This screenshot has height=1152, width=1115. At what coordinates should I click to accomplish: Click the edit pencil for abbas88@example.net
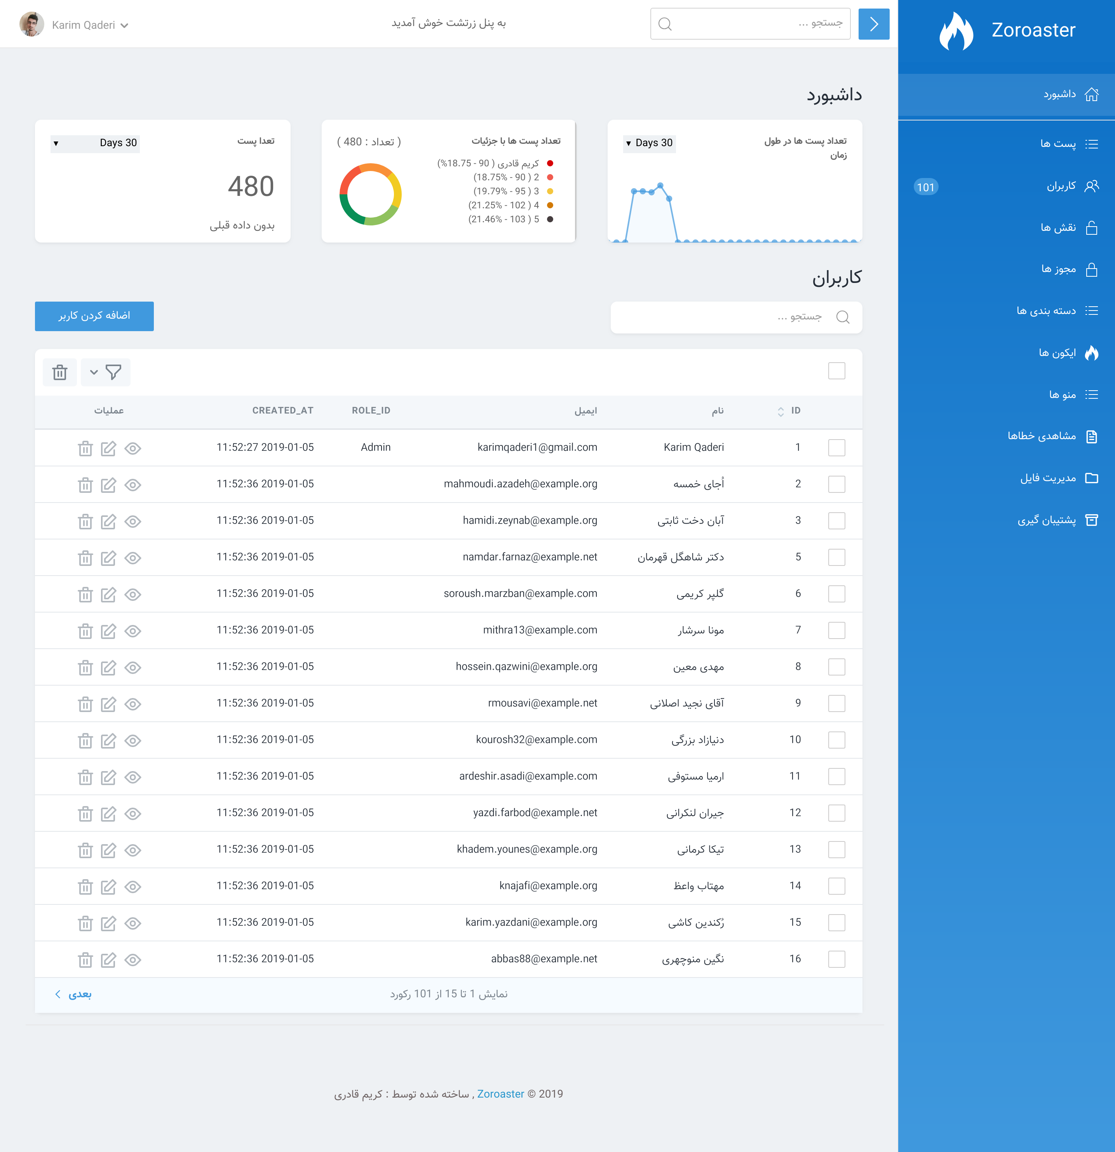[108, 960]
